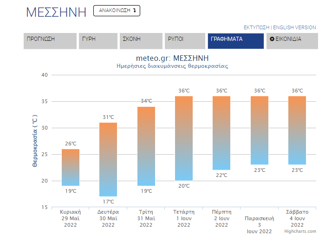Click the temperature bar for Τετάρτη 1 Ιουν
Screen dimensions: 325x249
184,138
